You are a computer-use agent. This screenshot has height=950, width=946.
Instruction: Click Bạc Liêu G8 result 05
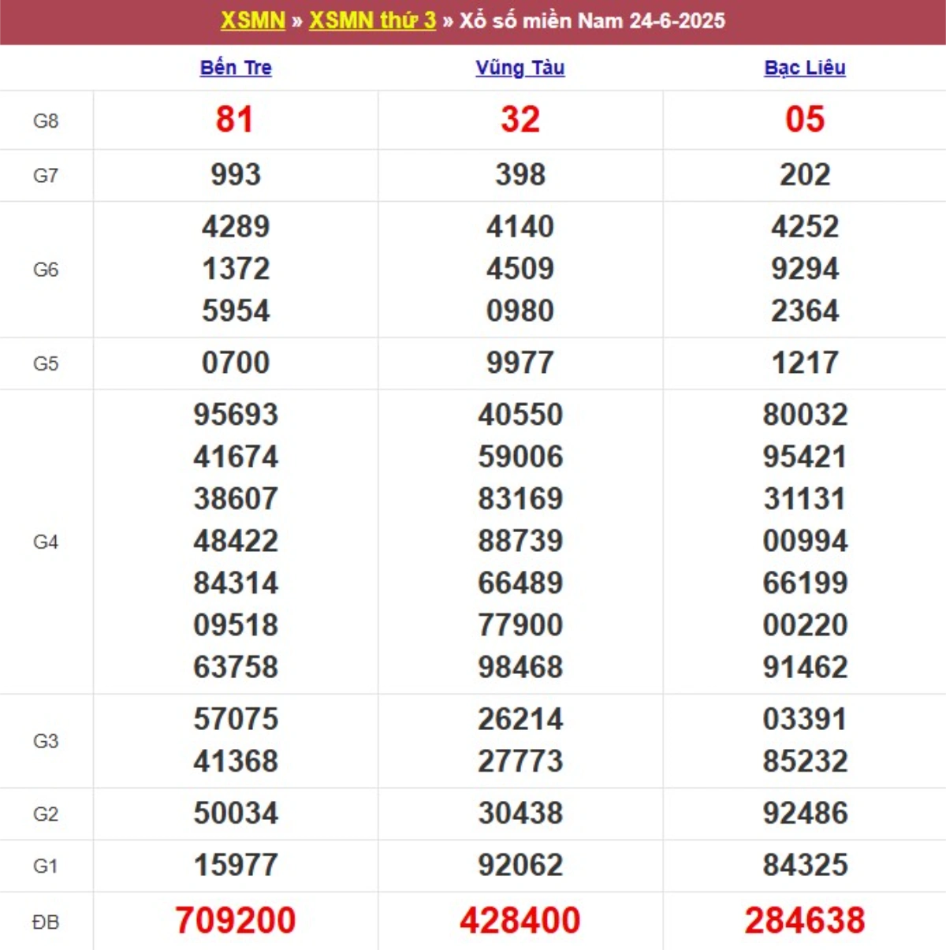[x=805, y=120]
